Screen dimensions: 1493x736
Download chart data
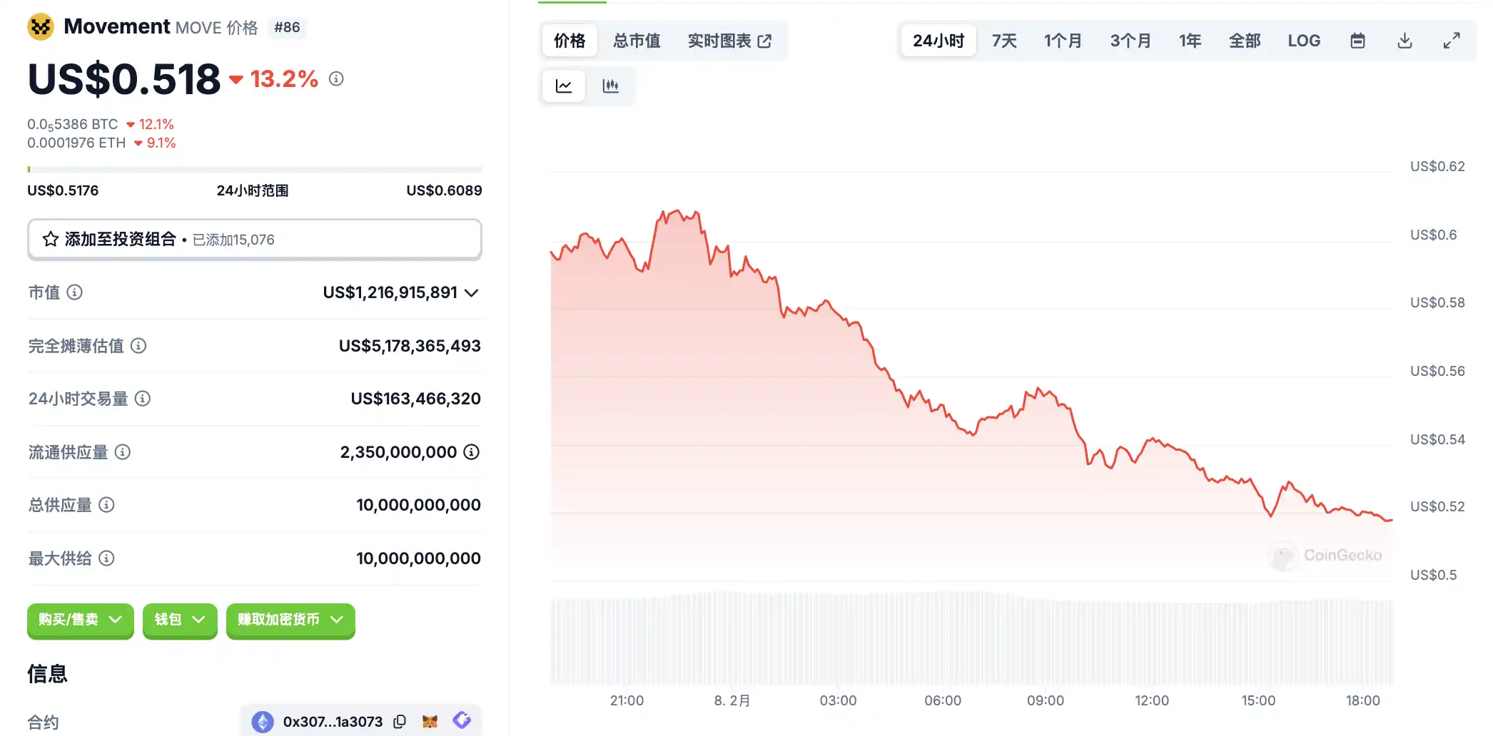pyautogui.click(x=1405, y=41)
